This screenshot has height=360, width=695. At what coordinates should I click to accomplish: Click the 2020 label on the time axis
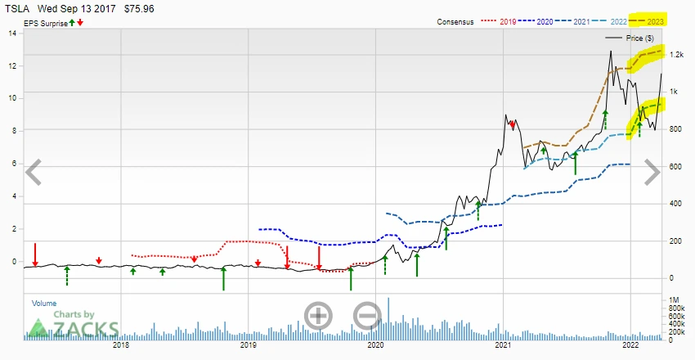click(x=376, y=344)
